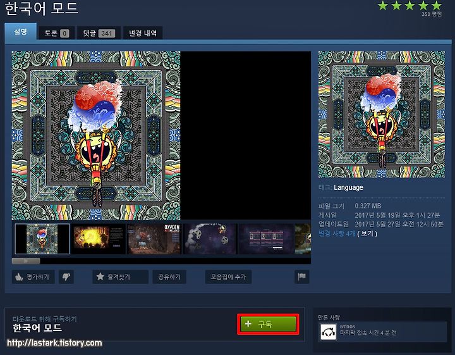Click the 공유하기 share button
The height and width of the screenshot is (355, 455).
click(x=169, y=277)
